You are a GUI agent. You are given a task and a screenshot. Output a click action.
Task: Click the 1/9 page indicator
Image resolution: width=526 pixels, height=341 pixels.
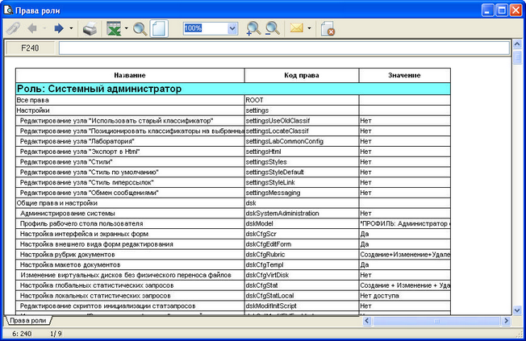click(56, 334)
